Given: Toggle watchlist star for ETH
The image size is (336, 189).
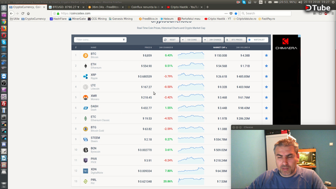Looking at the screenshot, I should (266, 66).
